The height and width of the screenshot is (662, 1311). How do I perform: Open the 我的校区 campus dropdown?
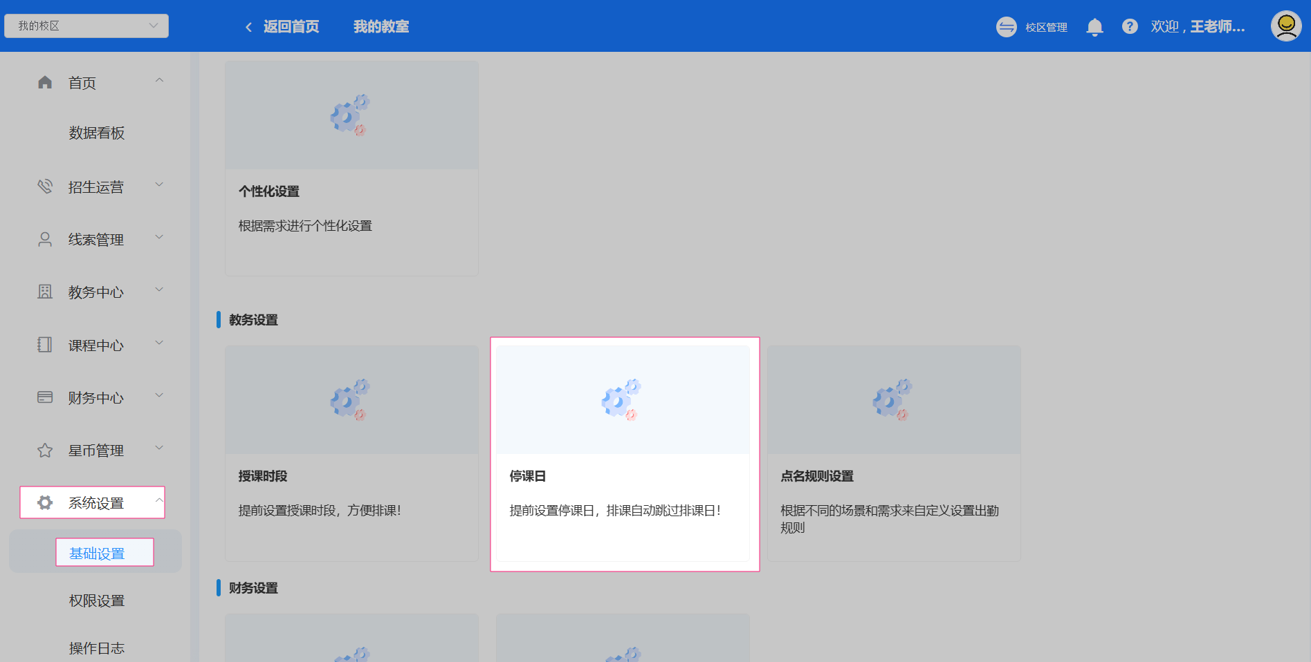pyautogui.click(x=86, y=26)
